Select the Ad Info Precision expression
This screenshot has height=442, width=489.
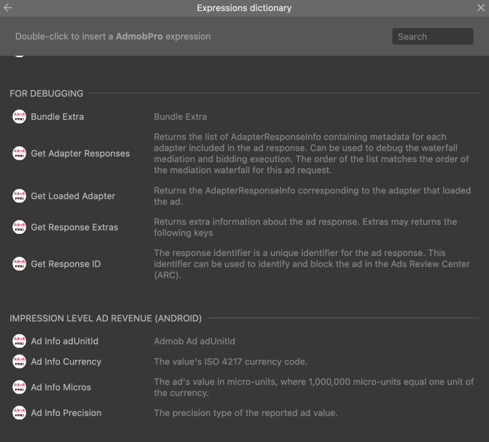click(66, 413)
